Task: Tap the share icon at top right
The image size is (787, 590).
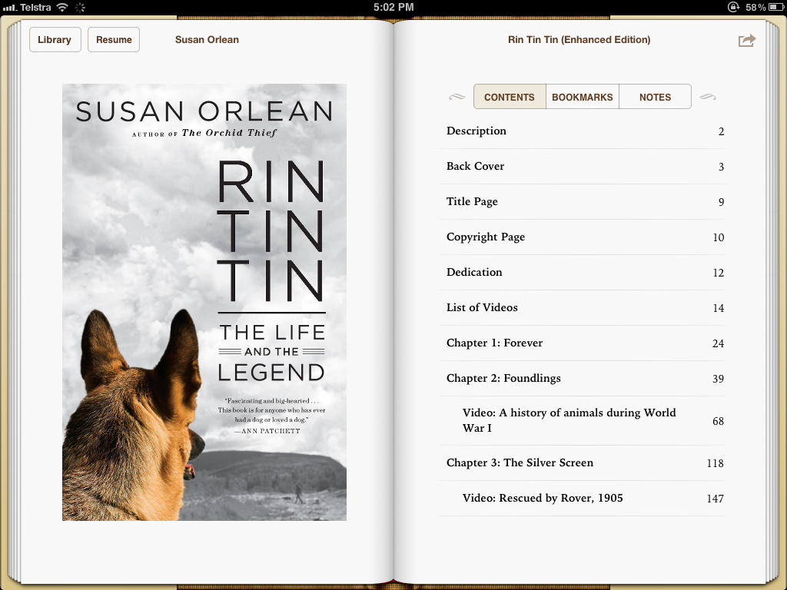Action: 746,40
